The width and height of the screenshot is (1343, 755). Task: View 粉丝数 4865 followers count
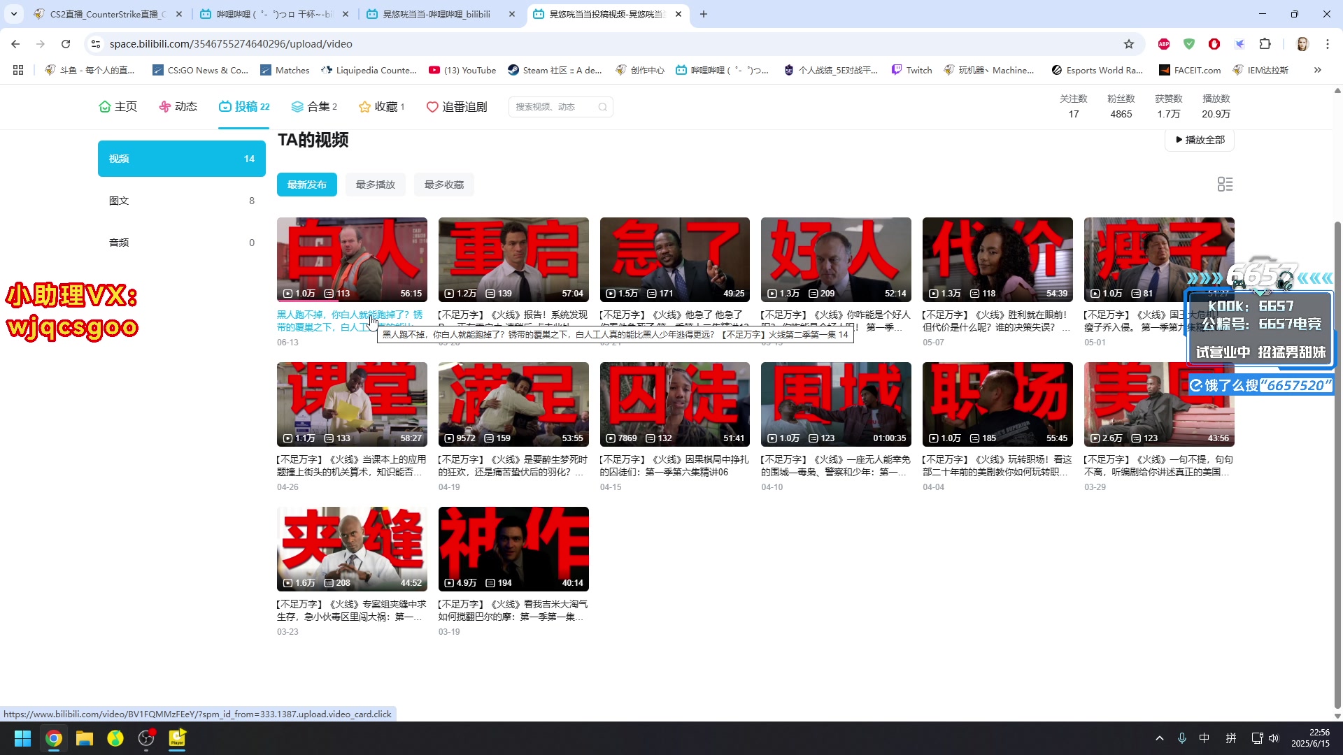tap(1121, 106)
